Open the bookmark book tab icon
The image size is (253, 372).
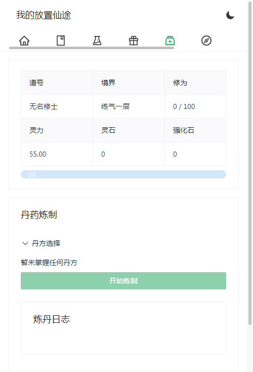point(61,41)
